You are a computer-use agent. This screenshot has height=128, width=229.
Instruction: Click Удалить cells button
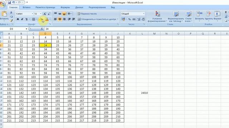click(209, 16)
